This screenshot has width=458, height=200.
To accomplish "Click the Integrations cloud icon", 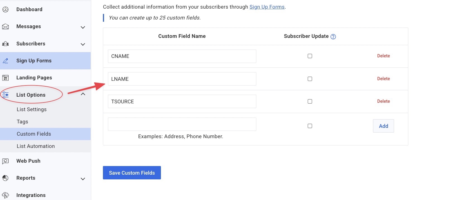I will [5, 195].
